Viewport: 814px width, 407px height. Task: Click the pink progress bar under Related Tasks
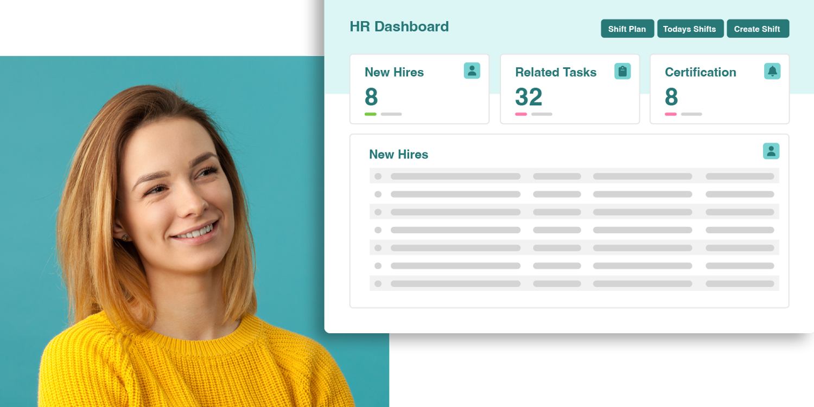pyautogui.click(x=521, y=114)
